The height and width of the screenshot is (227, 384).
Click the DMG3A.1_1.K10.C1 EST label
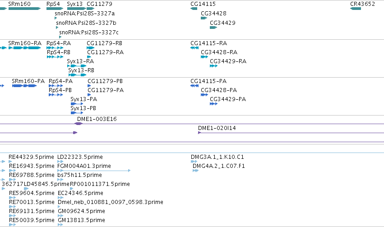coord(217,157)
